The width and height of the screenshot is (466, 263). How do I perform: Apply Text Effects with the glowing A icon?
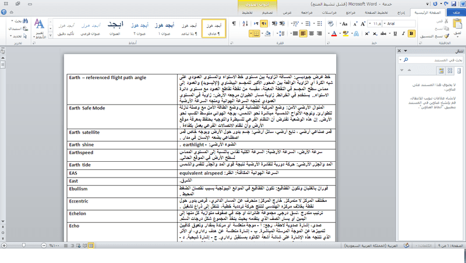pyautogui.click(x=356, y=34)
